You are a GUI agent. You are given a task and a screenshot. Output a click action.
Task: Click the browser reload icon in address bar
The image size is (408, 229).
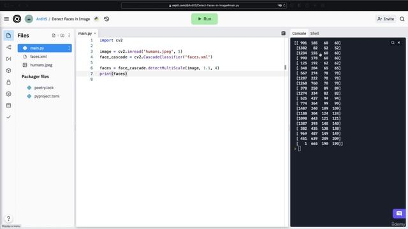tap(284, 5)
